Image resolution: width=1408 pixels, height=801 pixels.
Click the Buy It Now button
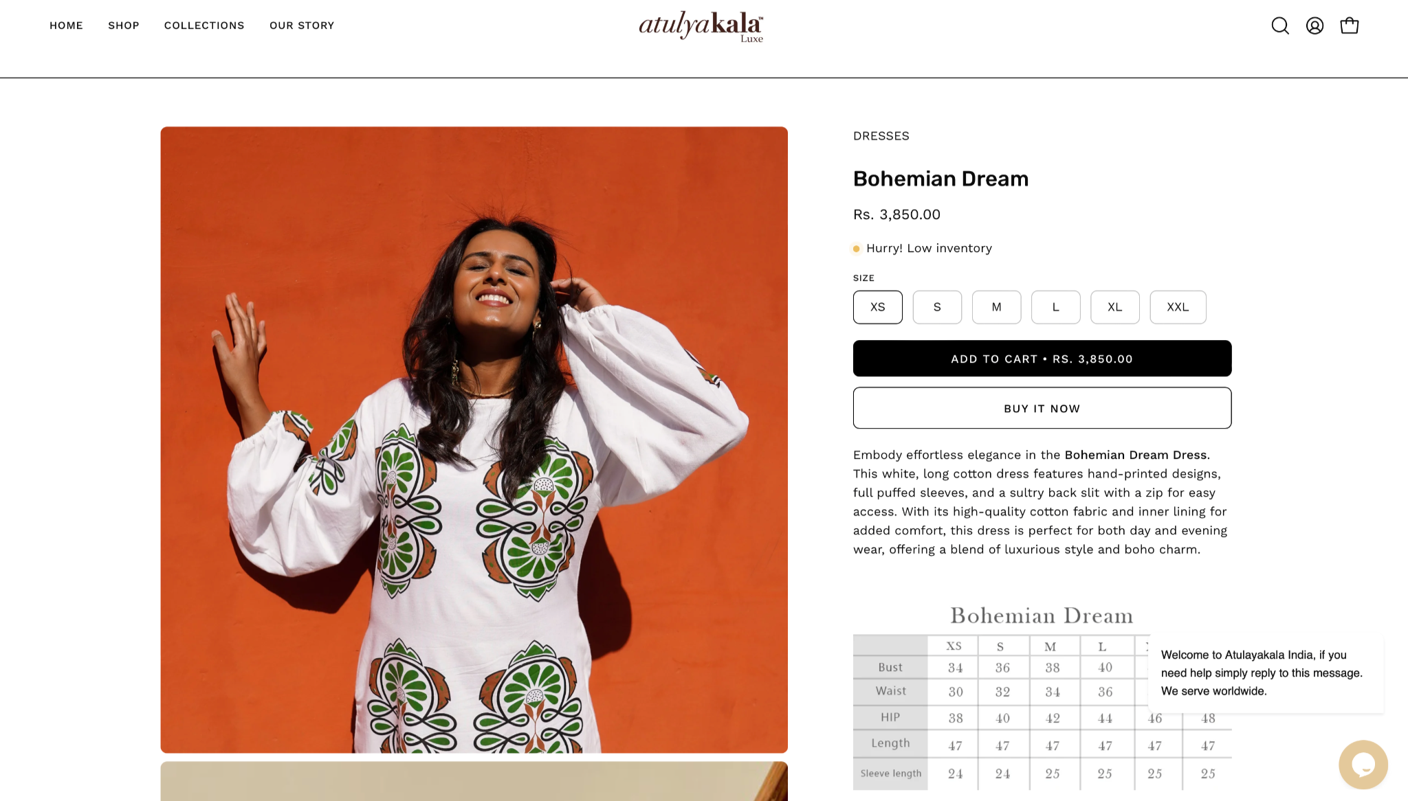pyautogui.click(x=1042, y=408)
